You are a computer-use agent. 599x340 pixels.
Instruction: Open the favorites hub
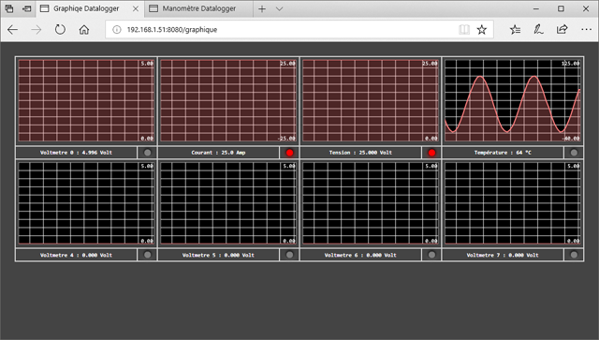pos(515,29)
